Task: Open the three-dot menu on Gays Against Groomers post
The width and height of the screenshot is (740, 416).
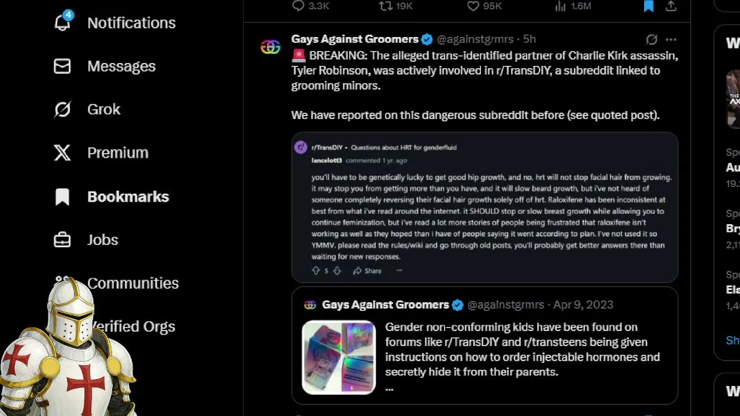Action: click(671, 39)
